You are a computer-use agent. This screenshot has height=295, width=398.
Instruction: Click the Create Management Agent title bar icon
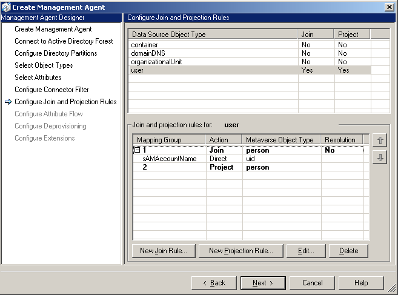tap(6, 7)
